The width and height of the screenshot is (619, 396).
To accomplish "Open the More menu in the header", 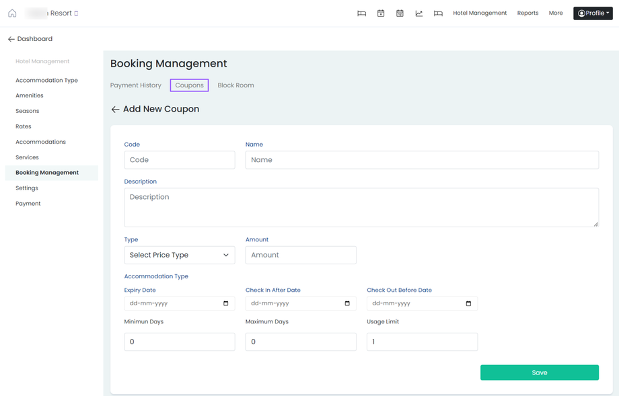I will [x=556, y=13].
